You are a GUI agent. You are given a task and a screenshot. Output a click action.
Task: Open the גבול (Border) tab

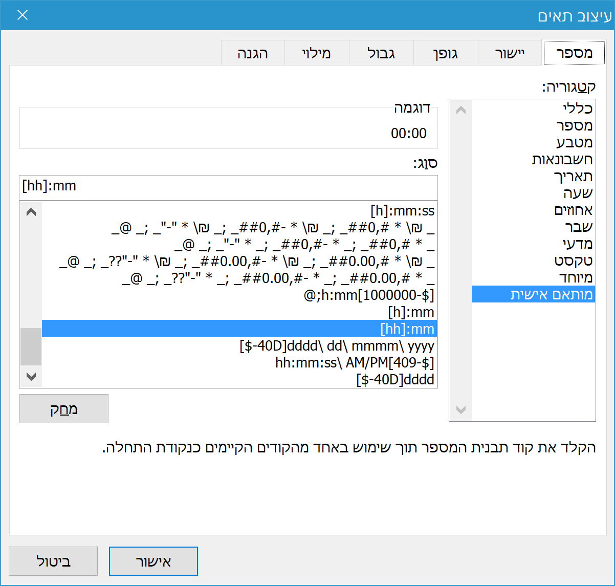381,53
